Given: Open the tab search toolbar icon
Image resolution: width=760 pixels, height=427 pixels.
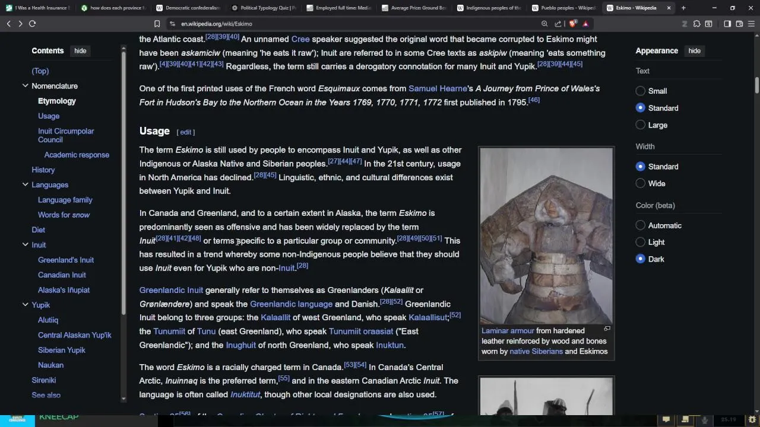Looking at the screenshot, I should coord(708,24).
